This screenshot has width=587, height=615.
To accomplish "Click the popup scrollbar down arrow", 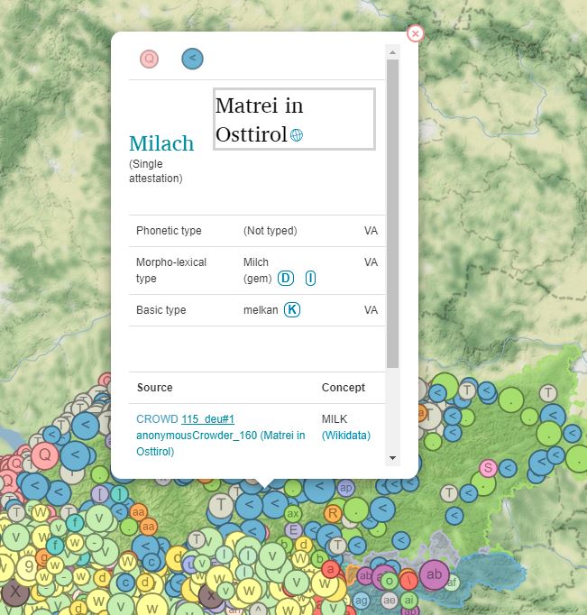I will point(392,458).
